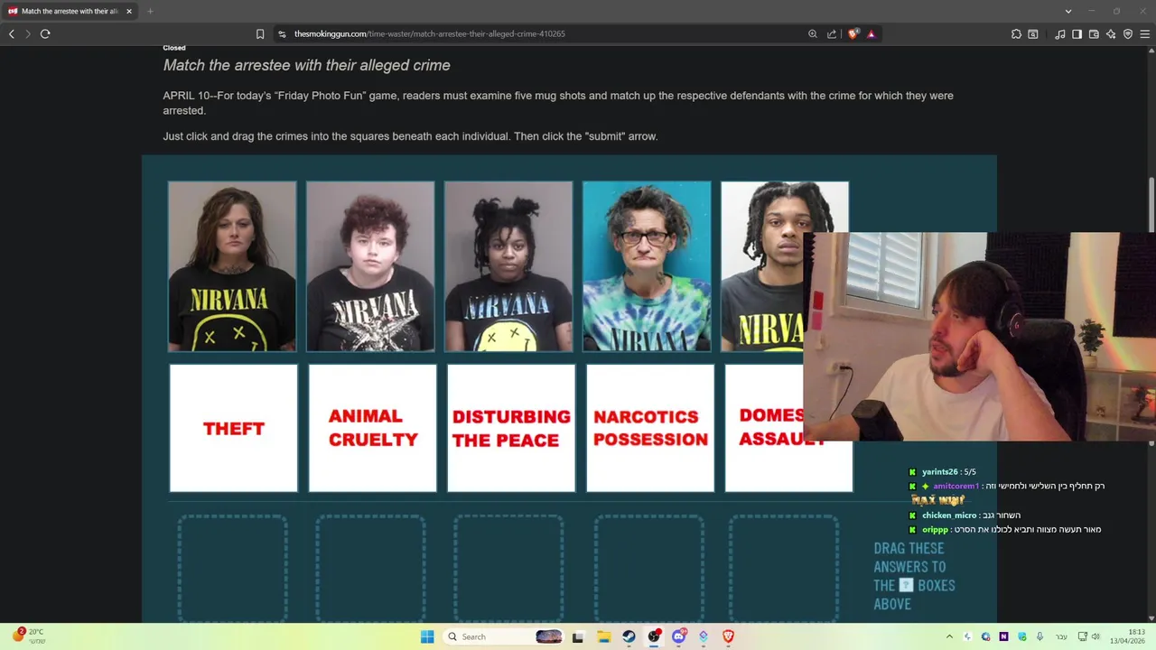Close the Match the arrestee tab
The width and height of the screenshot is (1156, 650).
(x=129, y=11)
